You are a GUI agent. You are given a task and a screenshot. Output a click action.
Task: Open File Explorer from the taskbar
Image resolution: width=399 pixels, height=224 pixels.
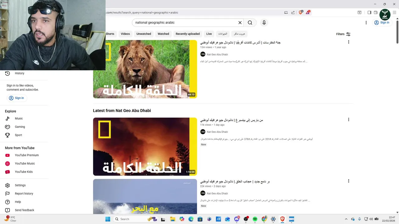pyautogui.click(x=172, y=219)
